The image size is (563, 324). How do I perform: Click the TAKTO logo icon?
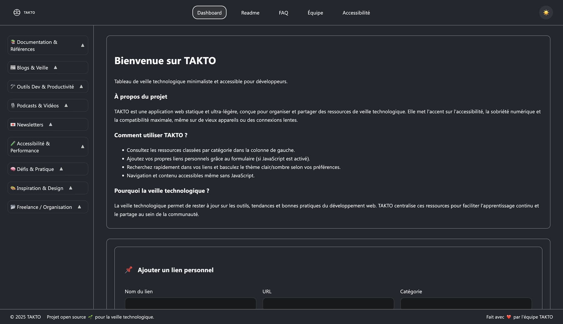(x=17, y=12)
